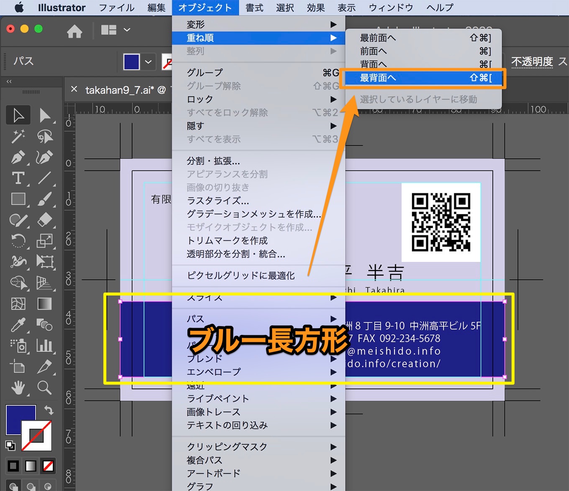
Task: Set paint mode to None
Action: point(48,465)
